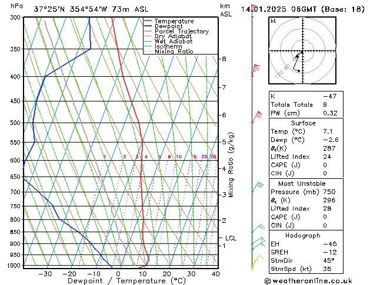
Task: Click the teal wind barb at 900 hPa
Action: (258, 241)
